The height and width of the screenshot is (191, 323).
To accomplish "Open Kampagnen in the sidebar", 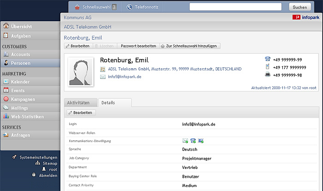I will [x=30, y=99].
